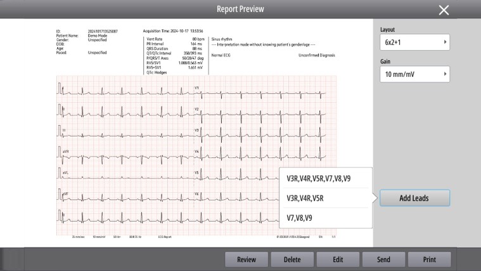Click the Add Leads button
Image resolution: width=481 pixels, height=271 pixels.
pyautogui.click(x=414, y=198)
